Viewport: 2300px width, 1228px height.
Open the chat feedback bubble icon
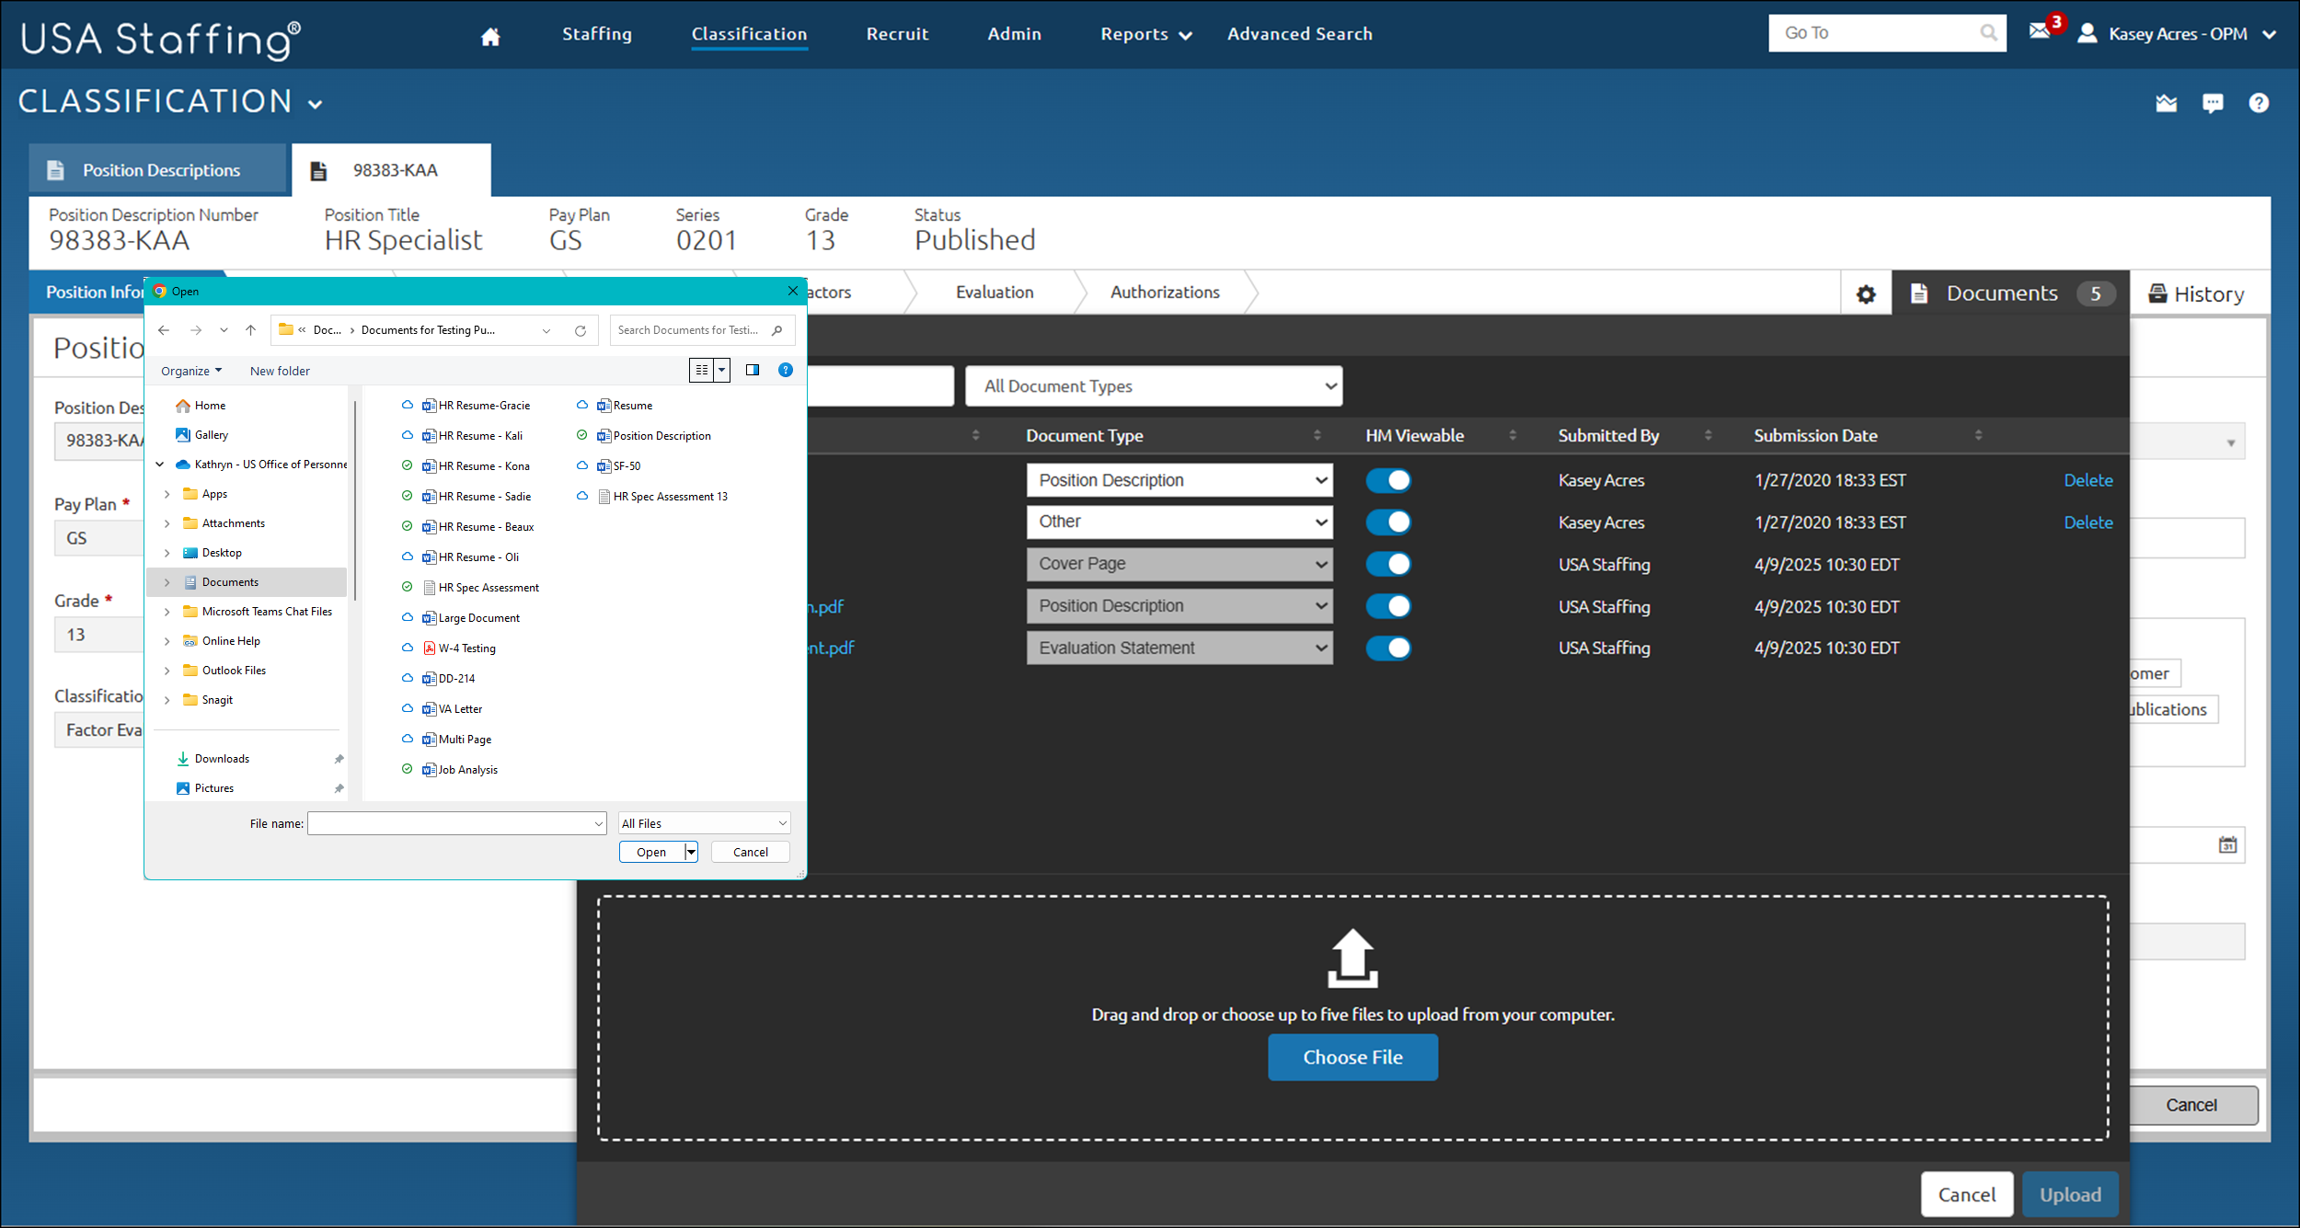click(2213, 103)
